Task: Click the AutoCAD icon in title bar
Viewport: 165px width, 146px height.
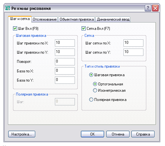Action: pos(8,8)
